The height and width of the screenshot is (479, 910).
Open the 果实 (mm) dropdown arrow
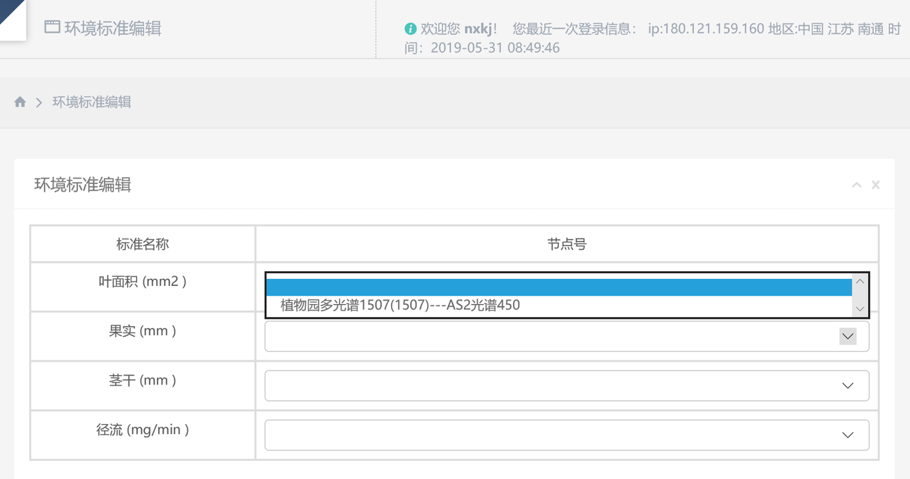click(847, 336)
